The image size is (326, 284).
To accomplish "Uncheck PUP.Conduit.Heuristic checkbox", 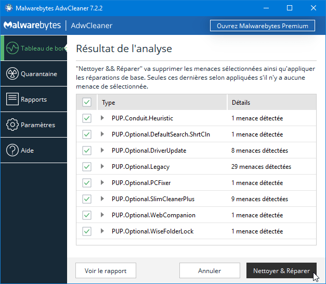I will 87,118.
